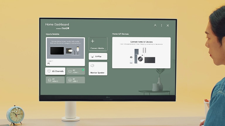The width and height of the screenshot is (225, 126).
Task: Click the green checkmark on HDMI 1
Action: tap(83, 70)
